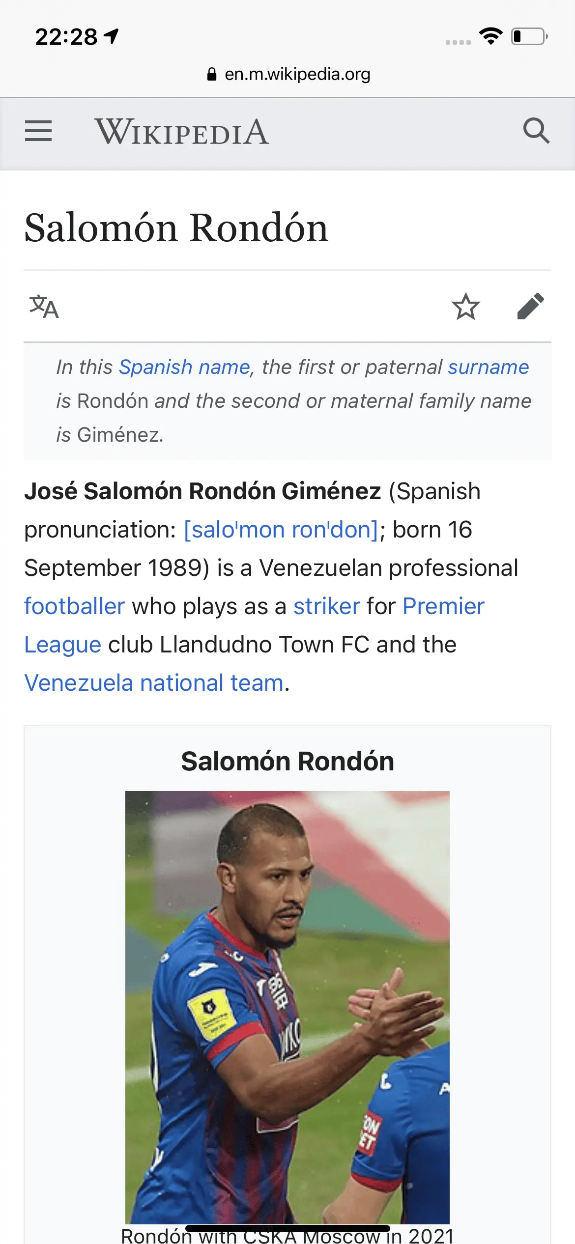Viewport: 575px width, 1244px height.
Task: Tap the en.m.wikipedia.org address bar
Action: pos(297,74)
